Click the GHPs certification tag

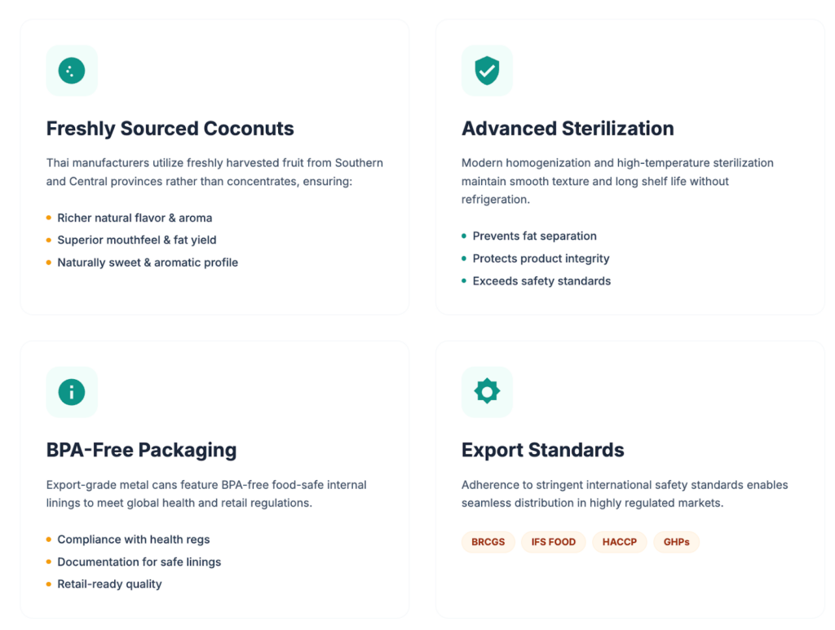(x=676, y=542)
